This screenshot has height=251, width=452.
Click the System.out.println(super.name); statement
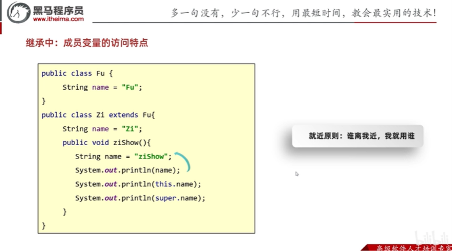[x=140, y=198]
